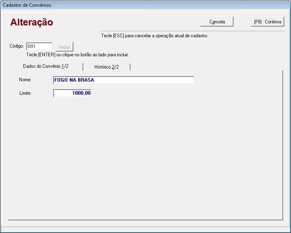
Task: Click the Código: label
Action: click(17, 46)
